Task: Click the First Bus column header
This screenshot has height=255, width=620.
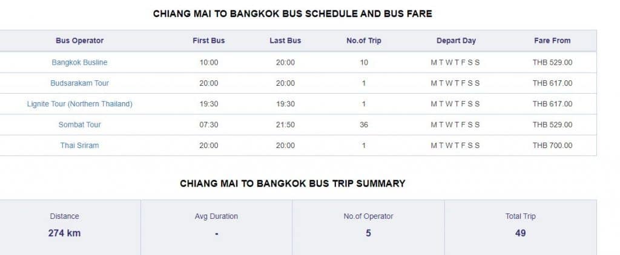Action: 209,40
